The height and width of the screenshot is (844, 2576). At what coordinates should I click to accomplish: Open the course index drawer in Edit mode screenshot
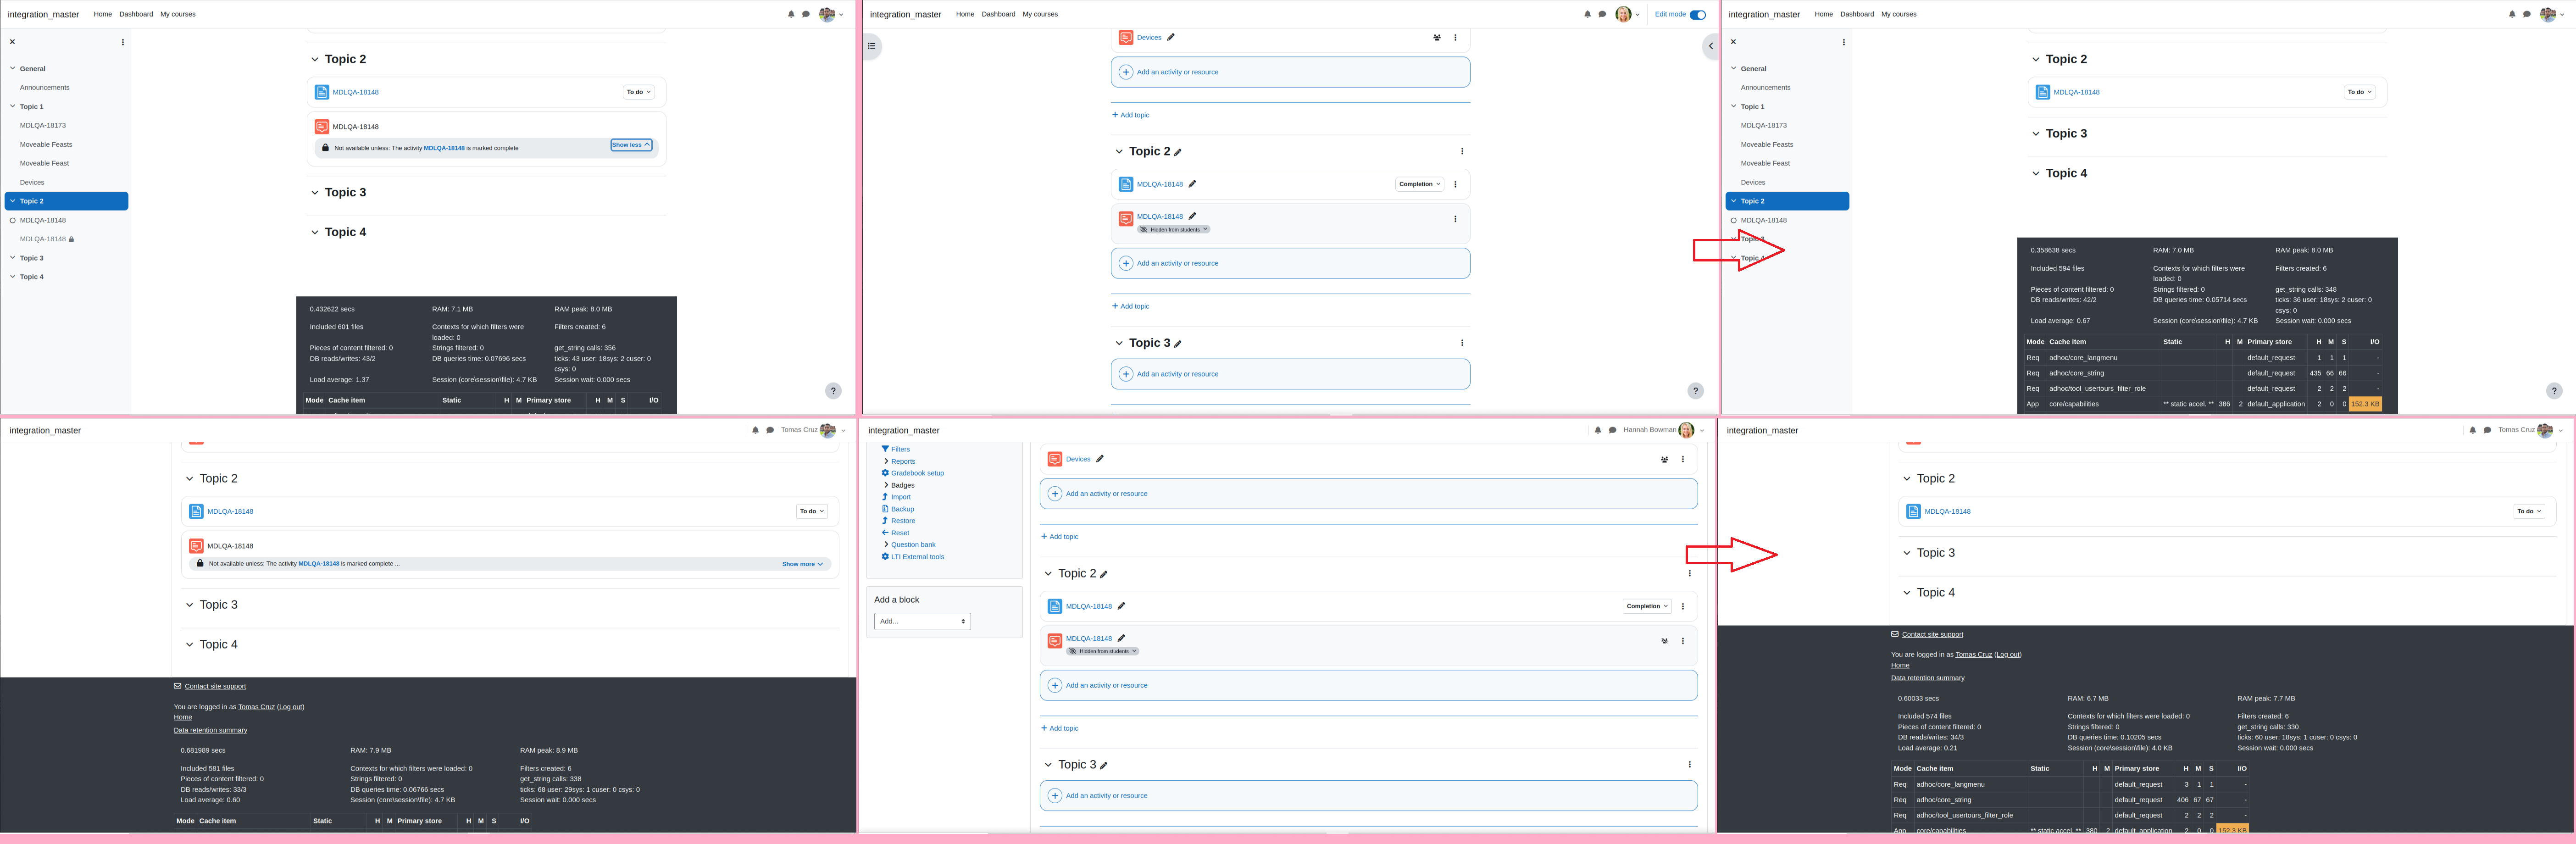pos(871,46)
